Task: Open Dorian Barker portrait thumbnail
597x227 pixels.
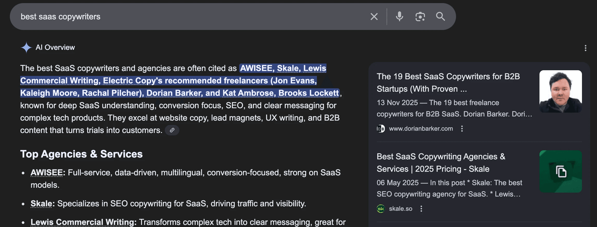Action: point(560,91)
